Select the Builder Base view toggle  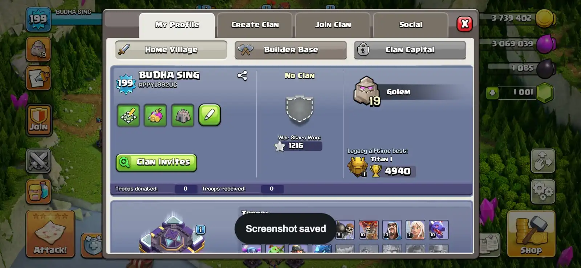(x=290, y=50)
